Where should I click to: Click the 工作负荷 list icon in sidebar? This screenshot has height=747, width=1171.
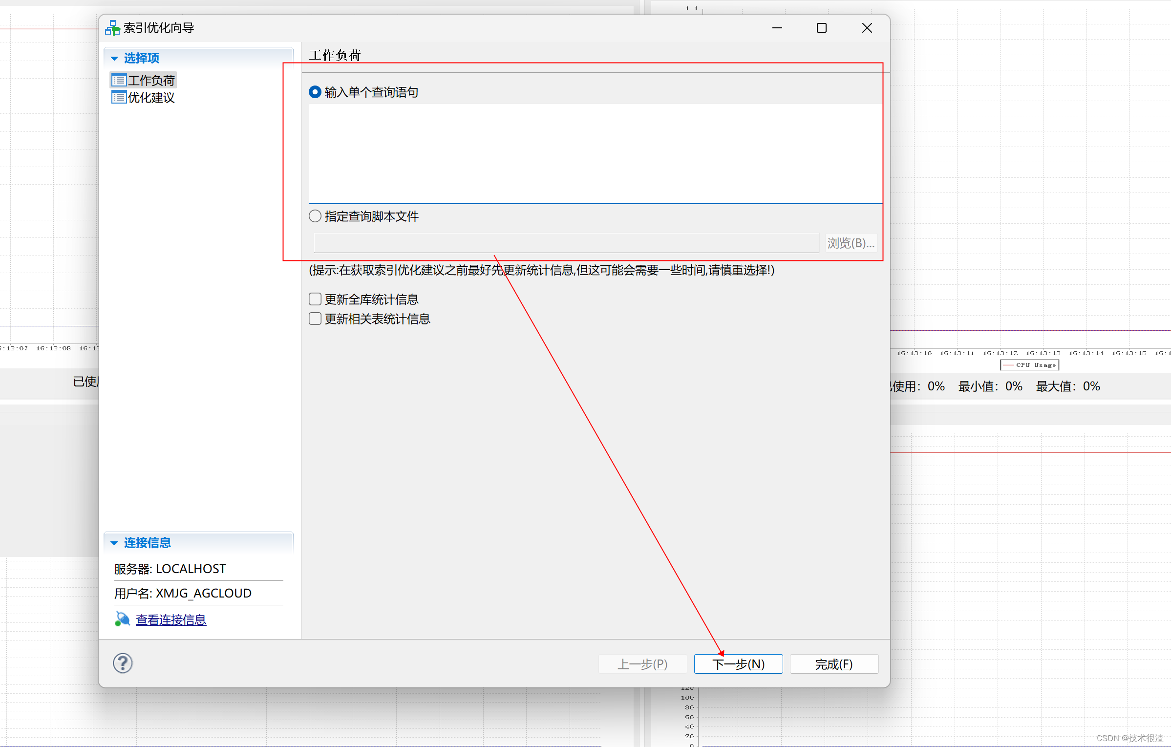pyautogui.click(x=119, y=80)
